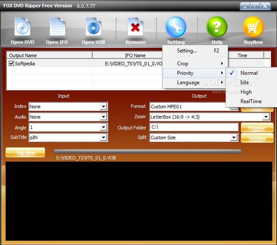The image size is (277, 245).
Task: Open the Index dropdown
Action: 103,107
